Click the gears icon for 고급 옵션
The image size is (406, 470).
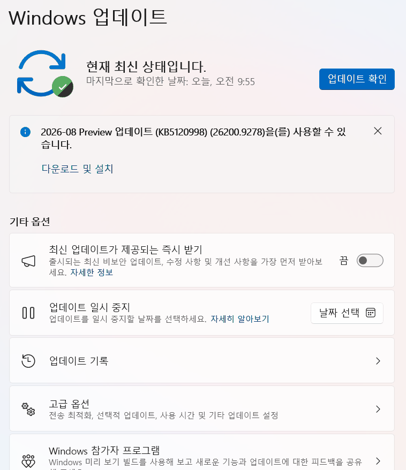(28, 409)
